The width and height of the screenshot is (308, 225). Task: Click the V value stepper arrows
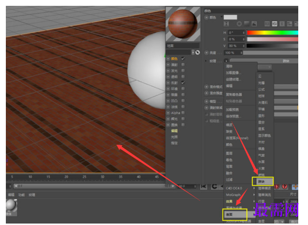tap(244, 46)
